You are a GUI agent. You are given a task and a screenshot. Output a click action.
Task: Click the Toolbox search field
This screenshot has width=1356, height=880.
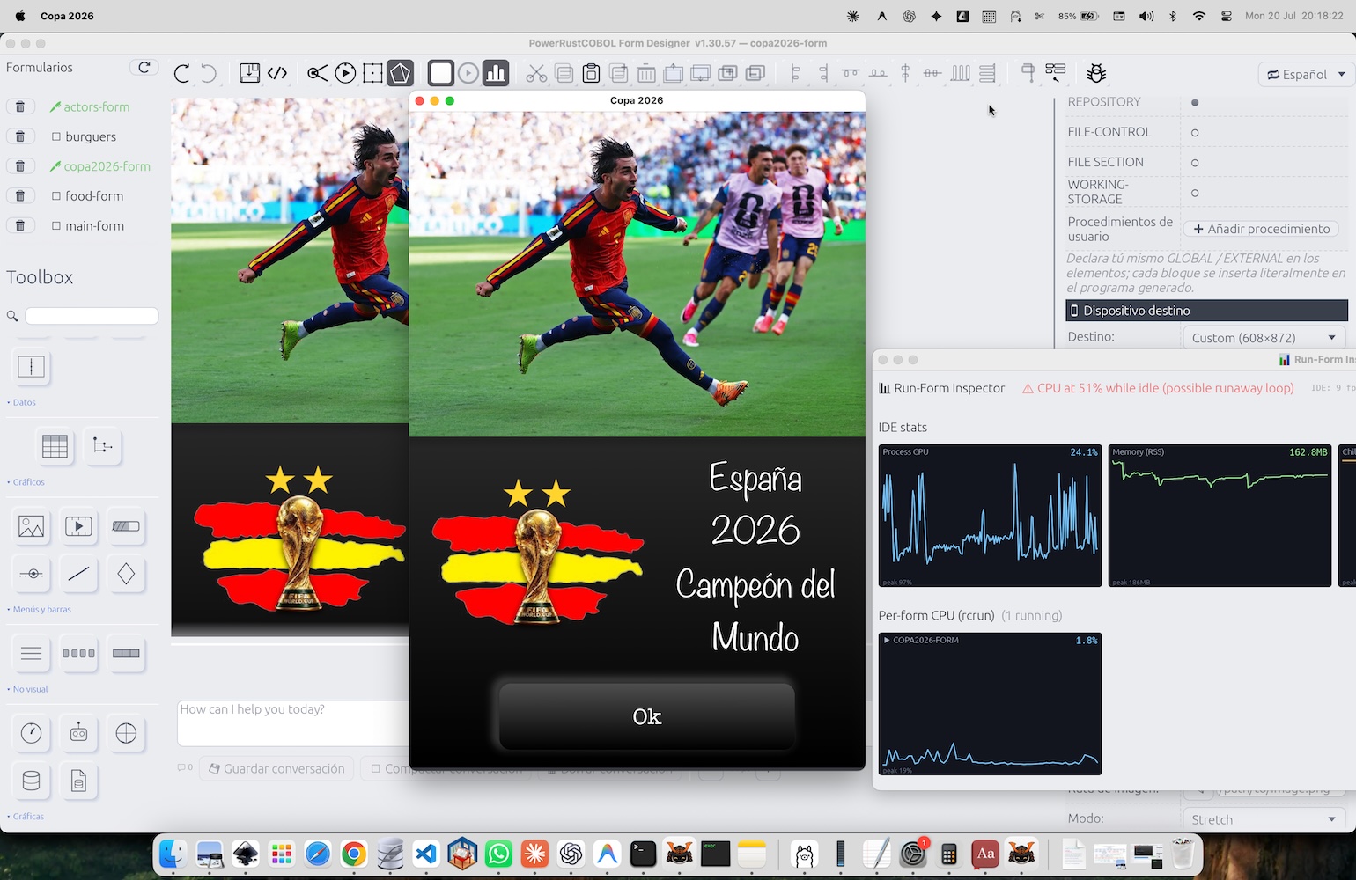tap(92, 316)
